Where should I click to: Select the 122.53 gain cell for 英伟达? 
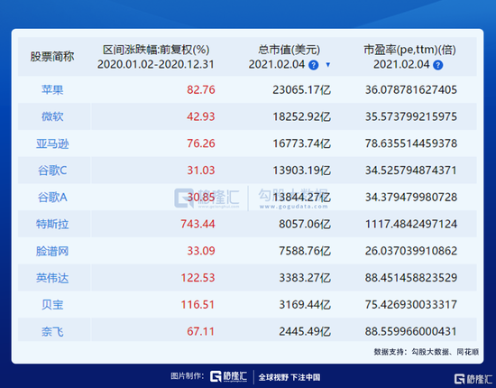(197, 278)
